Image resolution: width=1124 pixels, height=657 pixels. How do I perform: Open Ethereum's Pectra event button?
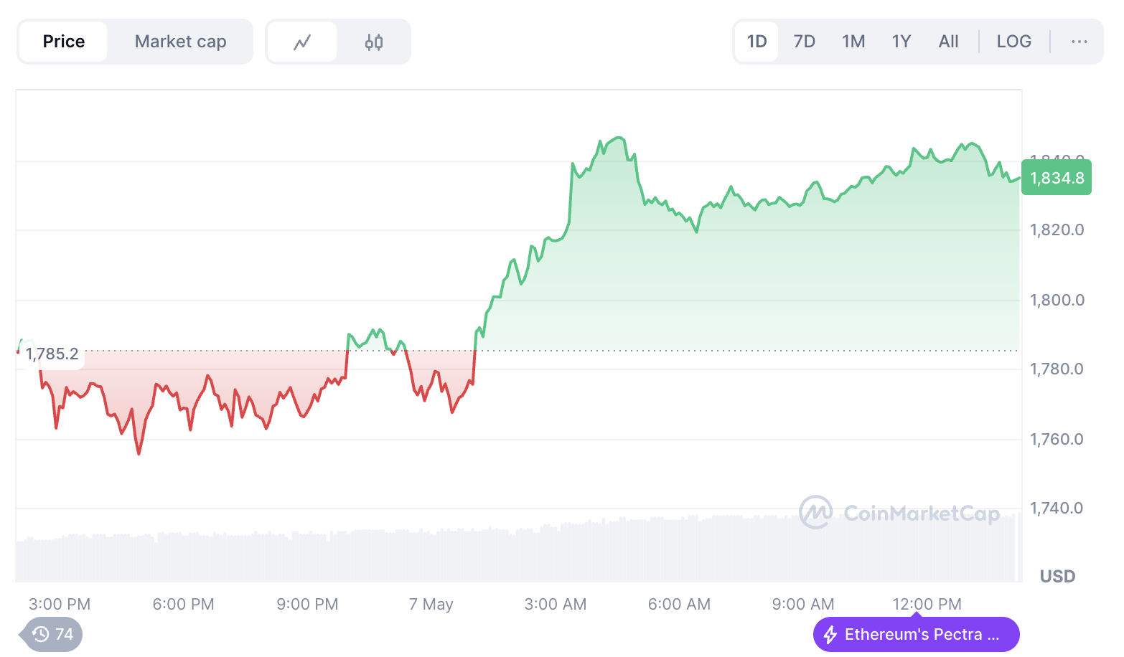[916, 635]
